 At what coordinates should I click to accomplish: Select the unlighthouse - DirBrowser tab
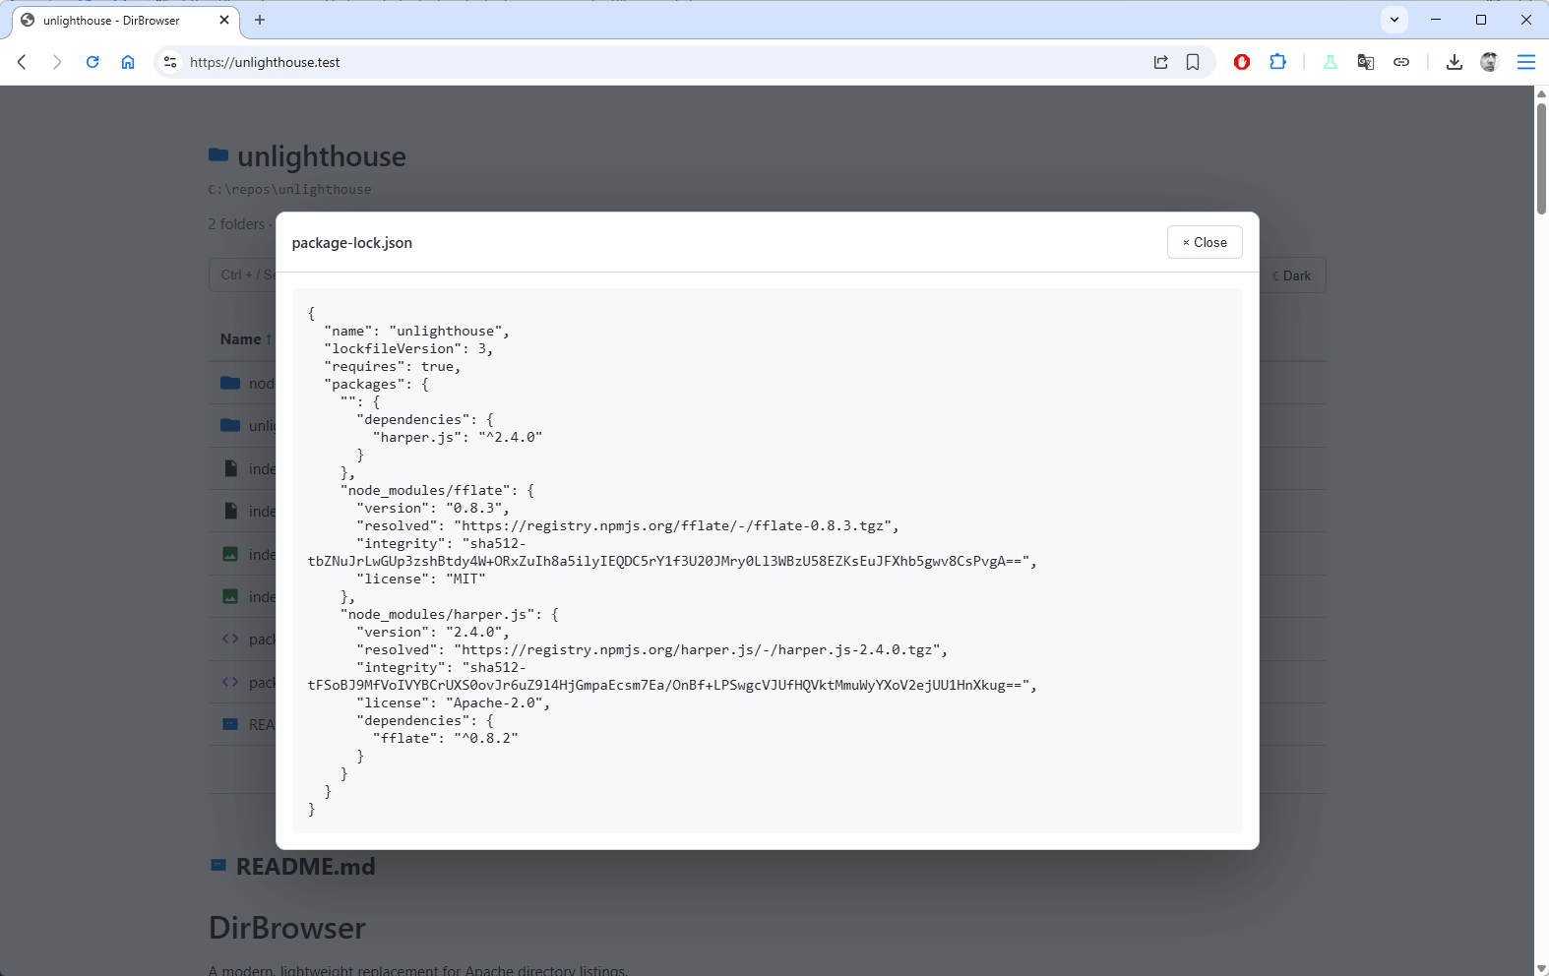(x=126, y=20)
